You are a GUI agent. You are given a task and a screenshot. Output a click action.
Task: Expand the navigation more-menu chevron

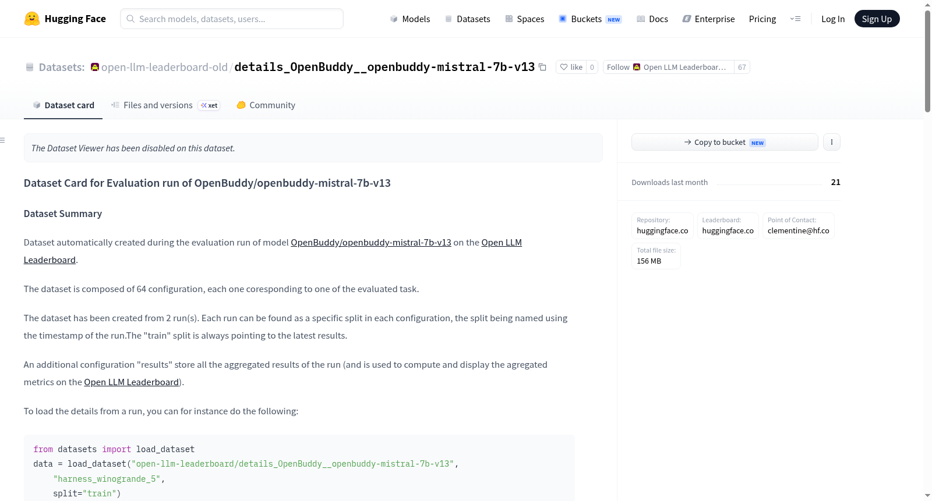[x=795, y=19]
